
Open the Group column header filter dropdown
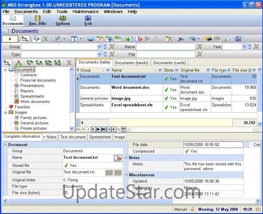click(108, 70)
